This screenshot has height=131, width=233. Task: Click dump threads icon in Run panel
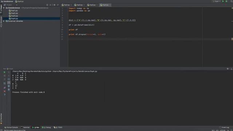pyautogui.click(x=4, y=83)
